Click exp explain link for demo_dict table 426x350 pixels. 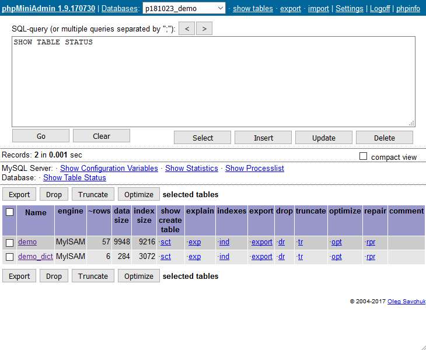click(194, 256)
